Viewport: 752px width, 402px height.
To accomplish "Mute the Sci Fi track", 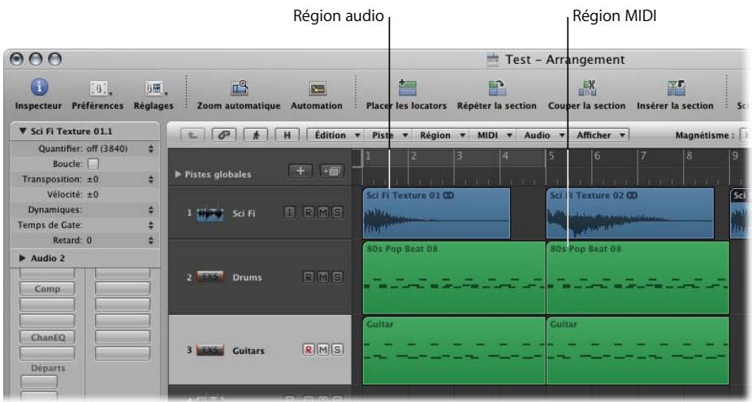I will [322, 212].
